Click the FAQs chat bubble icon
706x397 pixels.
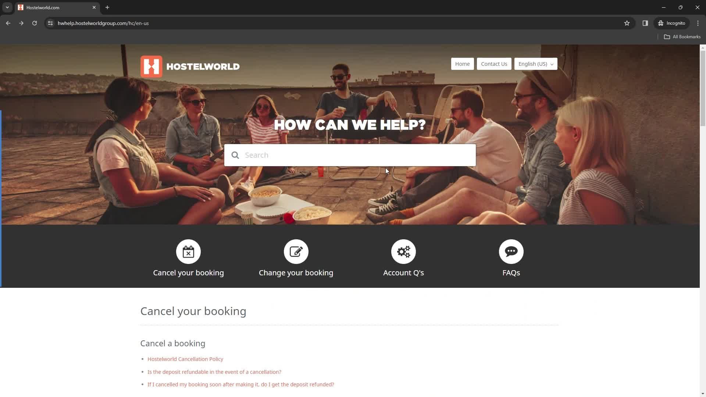(x=511, y=251)
